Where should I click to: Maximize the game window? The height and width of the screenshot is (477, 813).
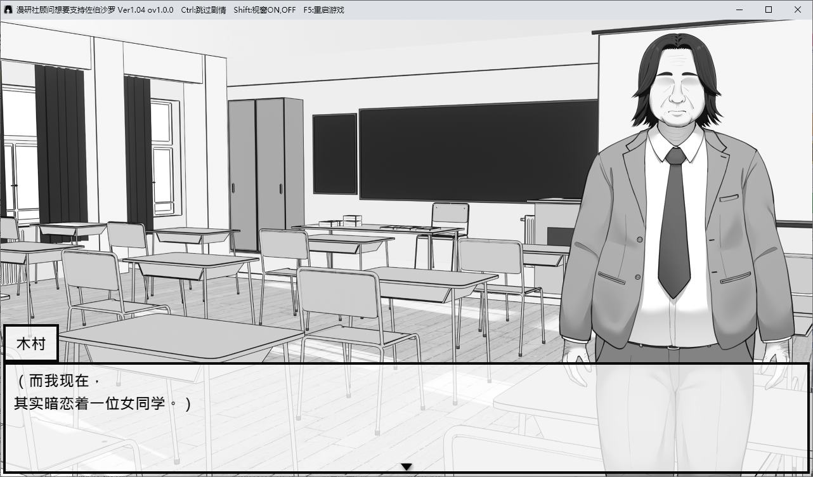pyautogui.click(x=769, y=10)
